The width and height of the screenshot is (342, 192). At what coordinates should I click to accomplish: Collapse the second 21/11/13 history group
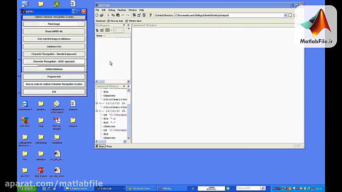97,111
